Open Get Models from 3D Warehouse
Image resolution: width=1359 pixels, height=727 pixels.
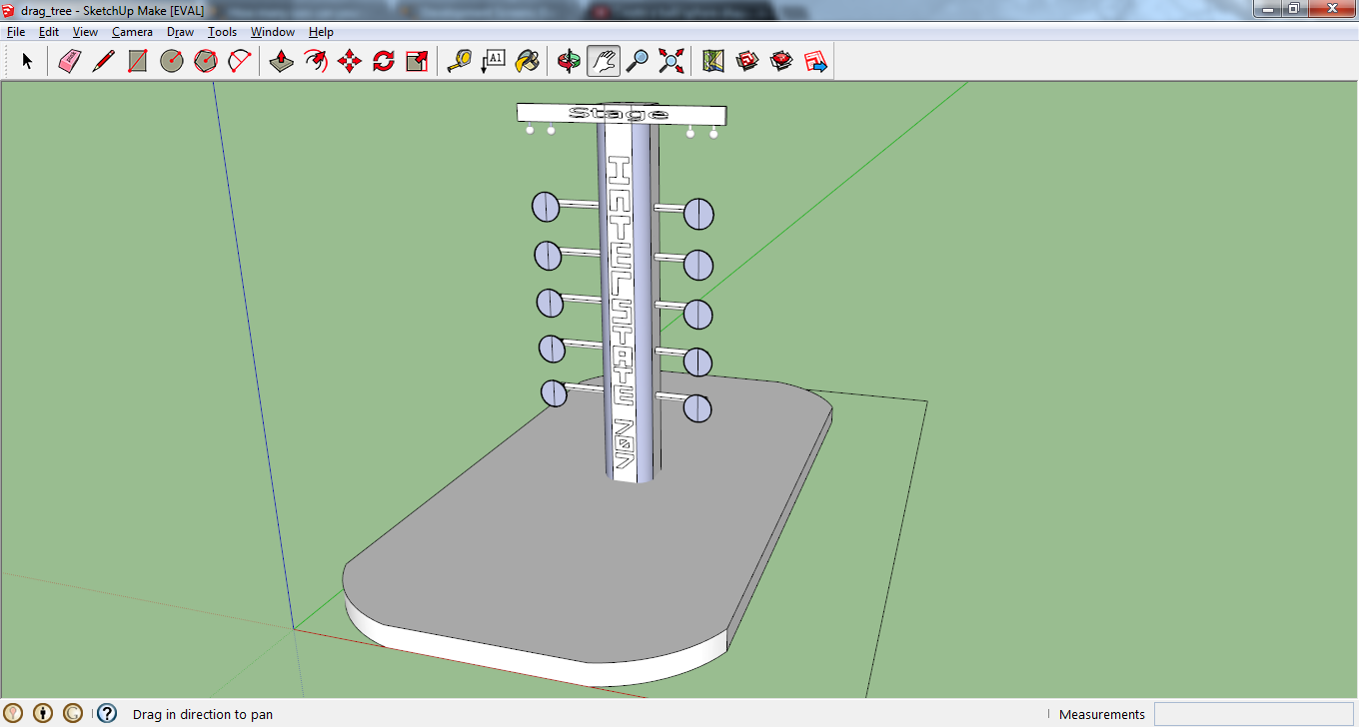(747, 61)
